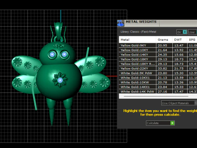Screen dimensions: 197x148
Task: Click the 20.95 grams value
Action: tap(163, 46)
